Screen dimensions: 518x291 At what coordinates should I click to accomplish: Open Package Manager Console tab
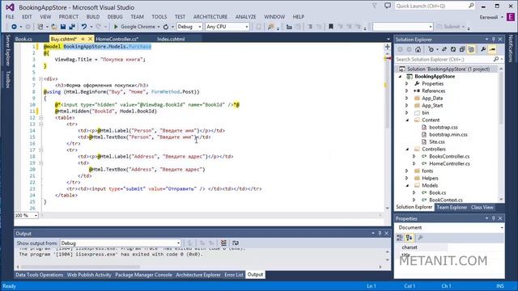[143, 275]
